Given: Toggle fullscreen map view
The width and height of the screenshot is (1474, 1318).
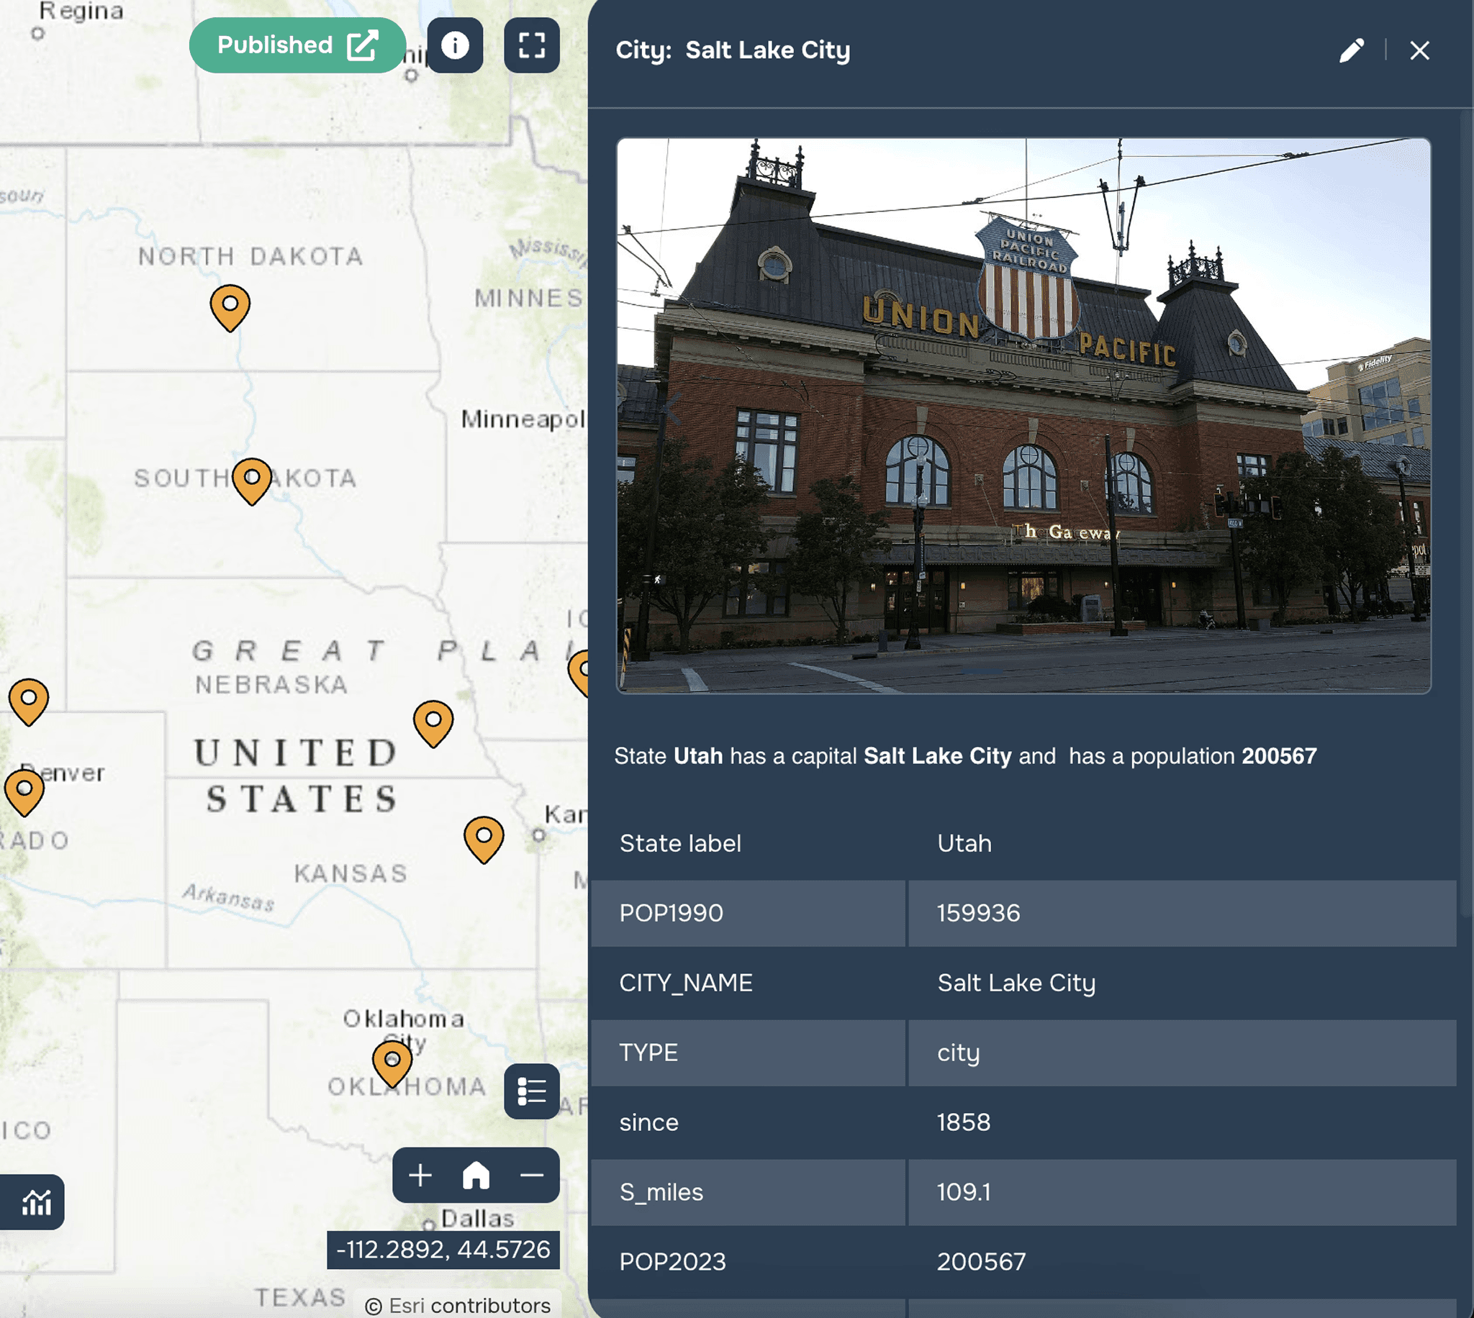Looking at the screenshot, I should coord(532,45).
